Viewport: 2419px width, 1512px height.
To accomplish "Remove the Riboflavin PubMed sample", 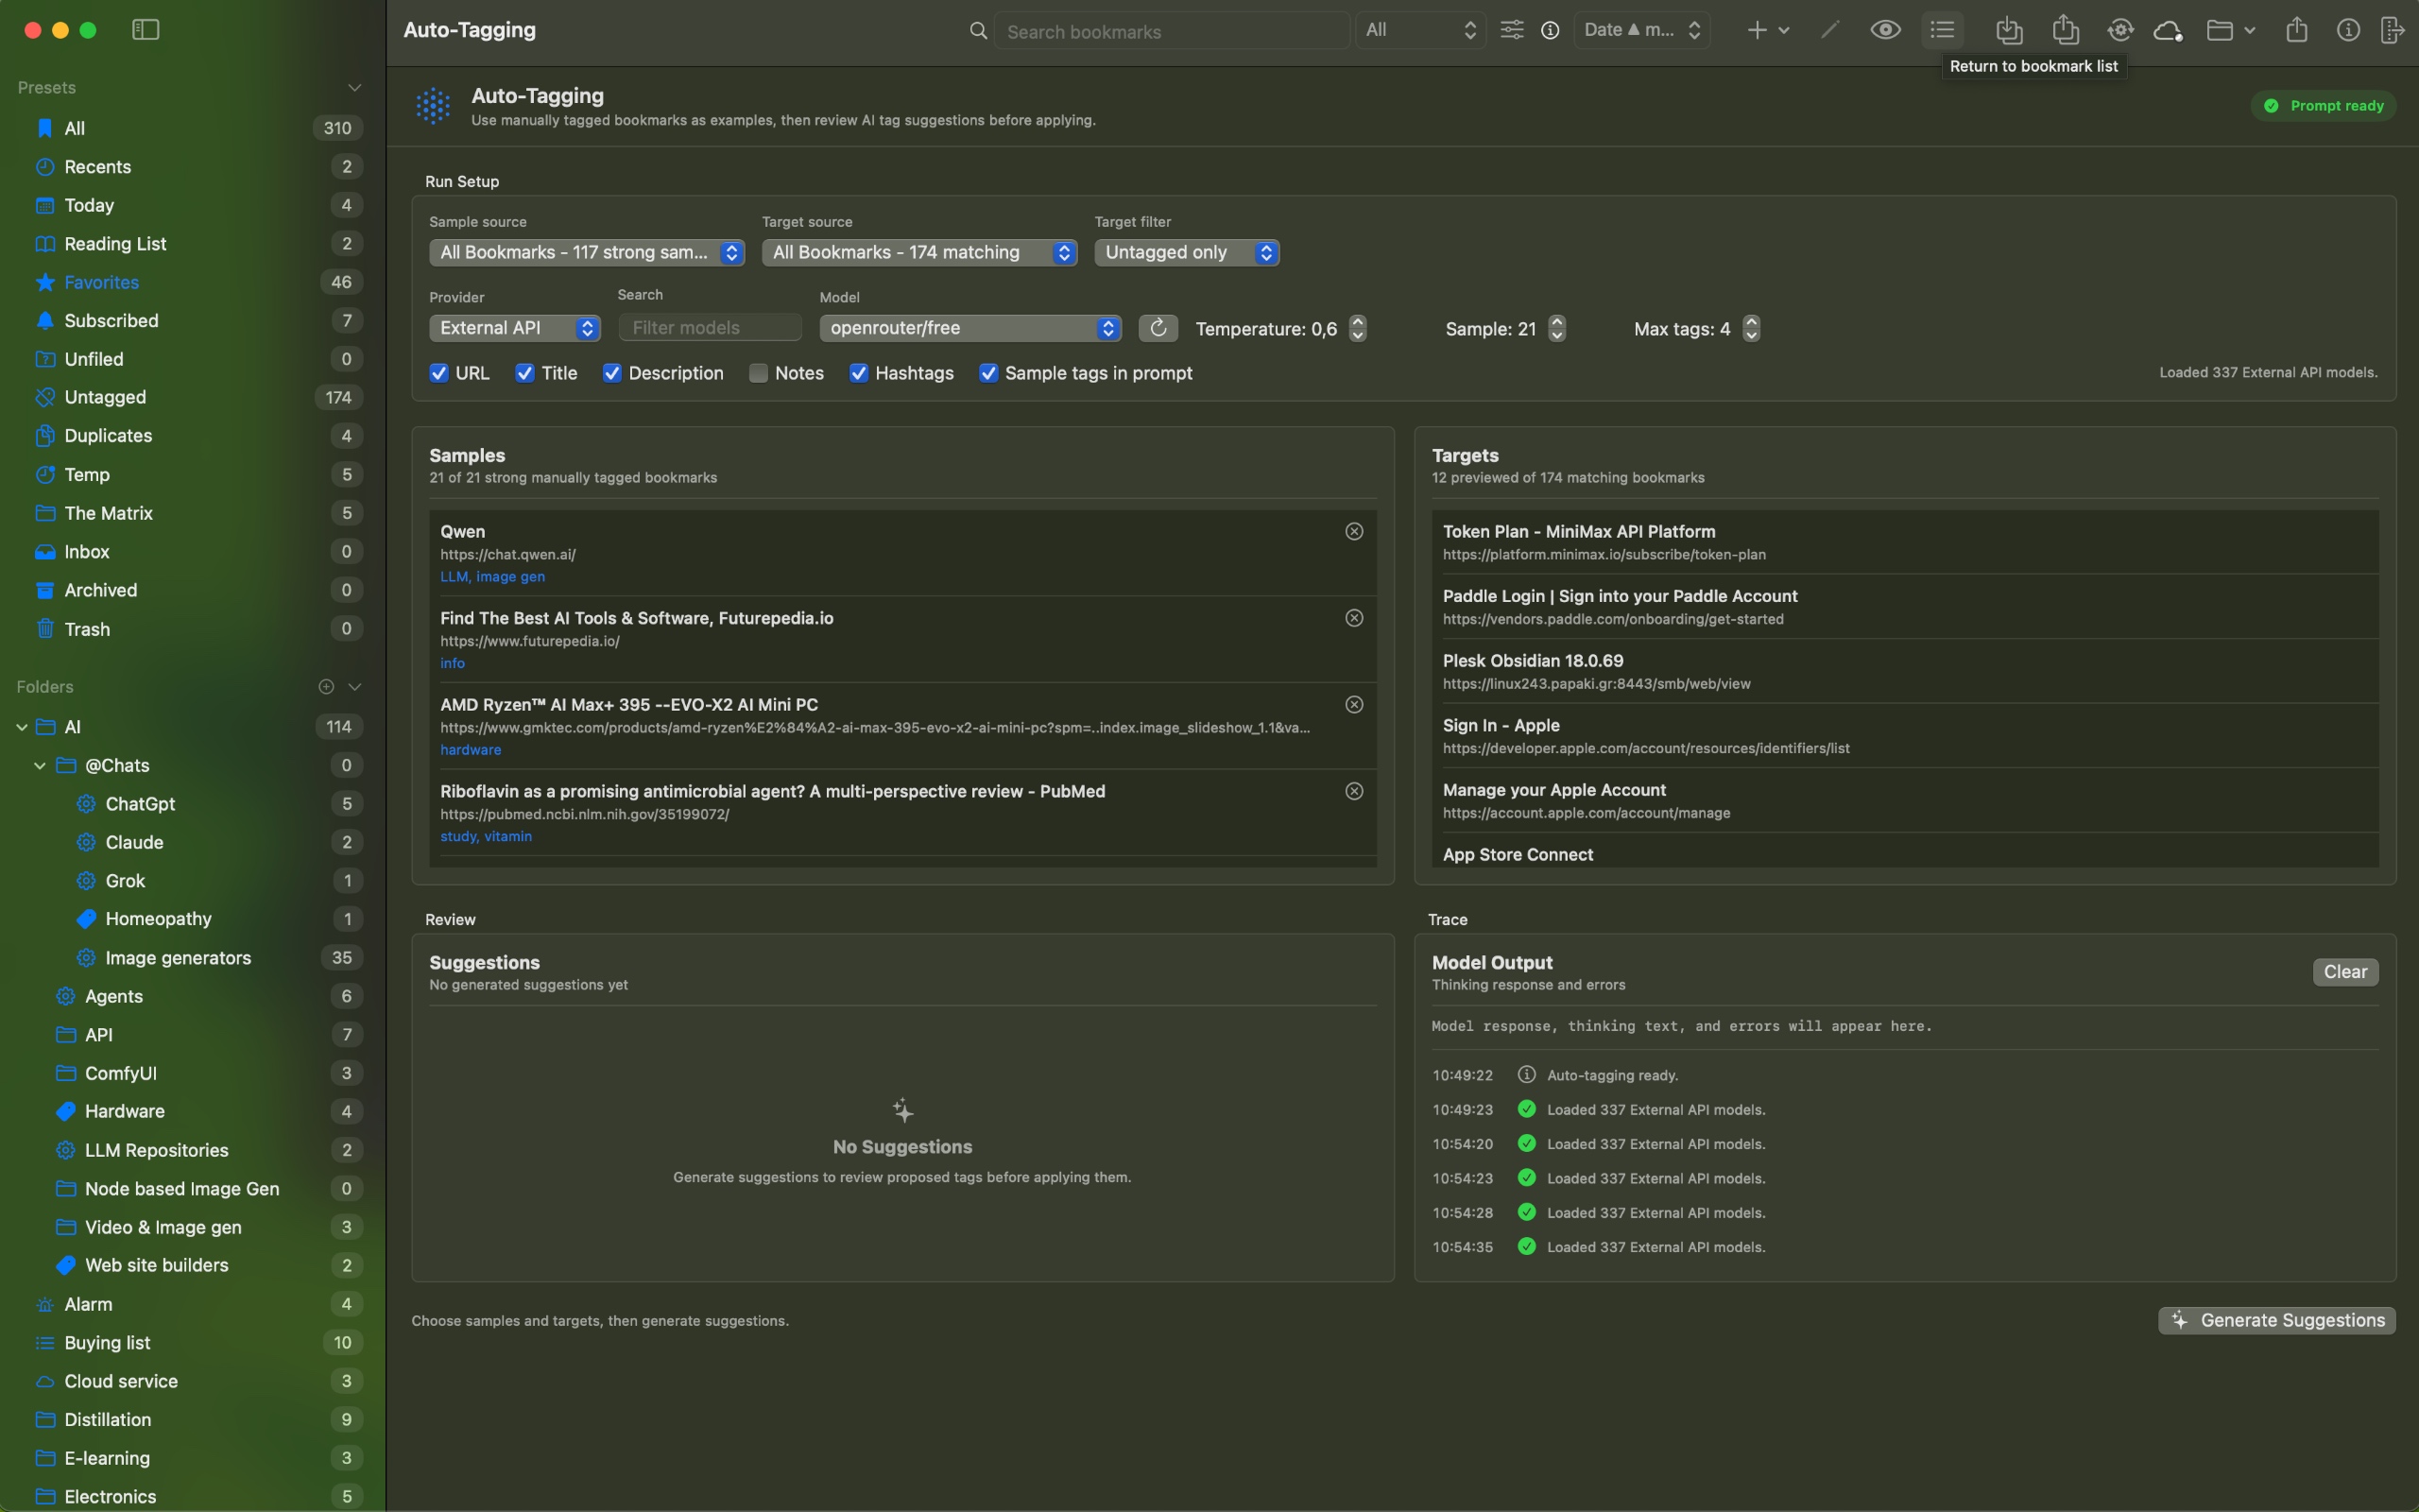I will pos(1353,791).
